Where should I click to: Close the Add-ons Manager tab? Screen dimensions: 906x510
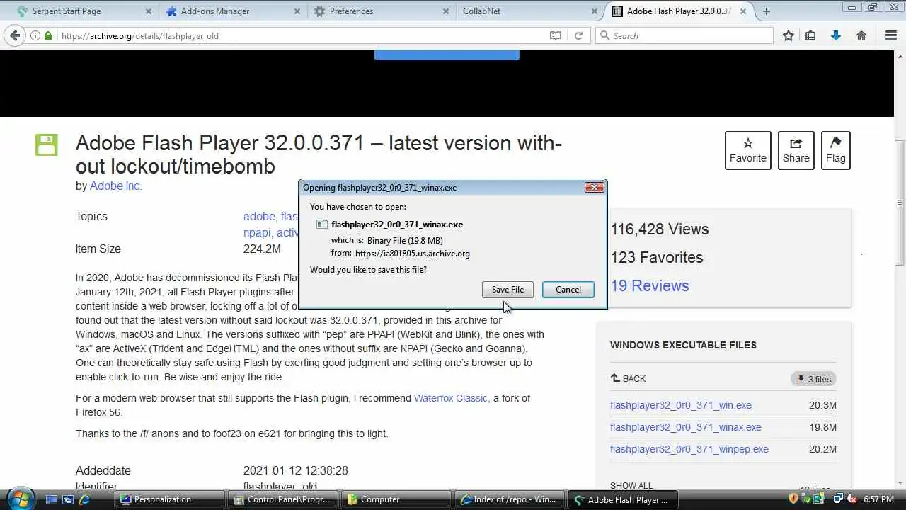(x=297, y=11)
